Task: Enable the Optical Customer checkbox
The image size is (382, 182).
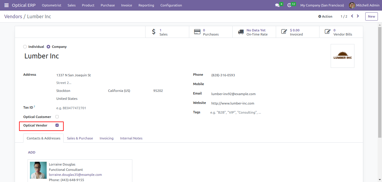Action: pyautogui.click(x=57, y=117)
